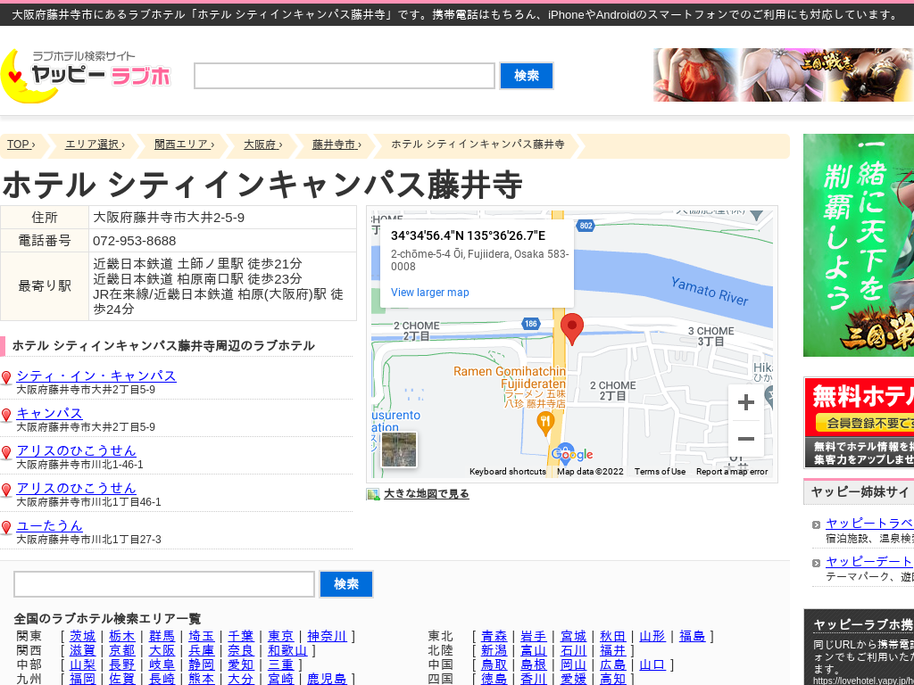The width and height of the screenshot is (914, 685).
Task: Click the red map pin marker
Action: pos(572,329)
